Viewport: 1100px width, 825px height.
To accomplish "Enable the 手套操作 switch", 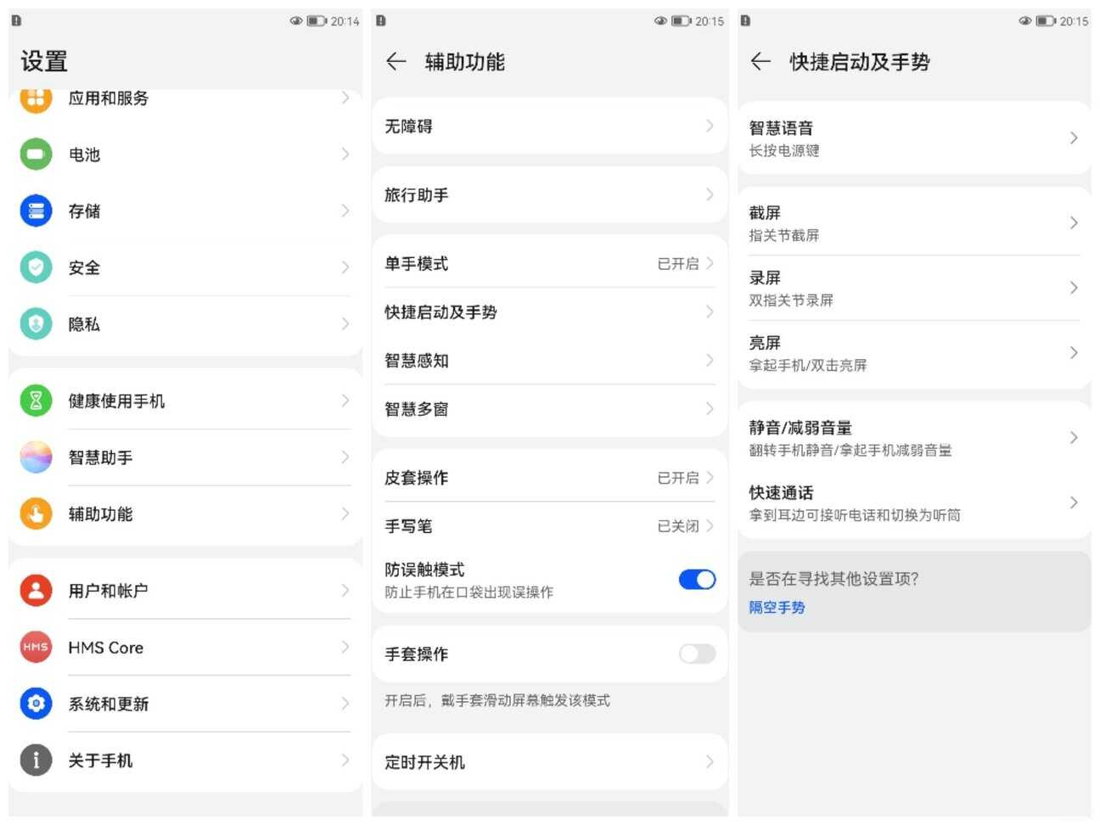I will click(697, 654).
